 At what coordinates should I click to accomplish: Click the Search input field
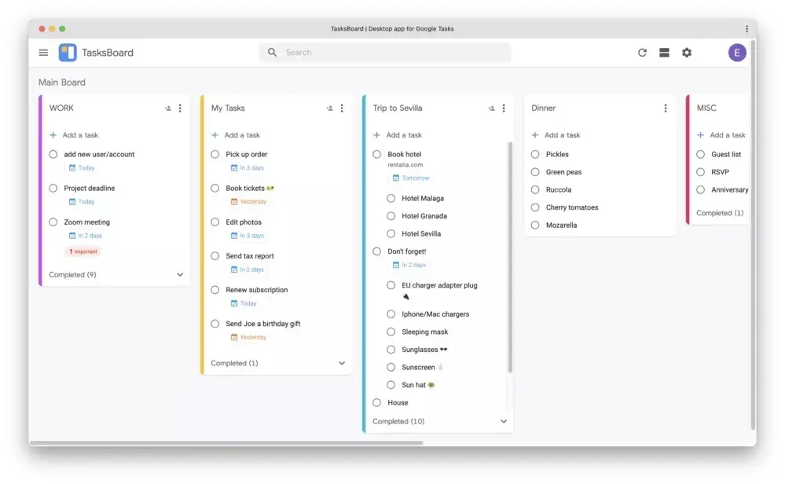pos(384,52)
